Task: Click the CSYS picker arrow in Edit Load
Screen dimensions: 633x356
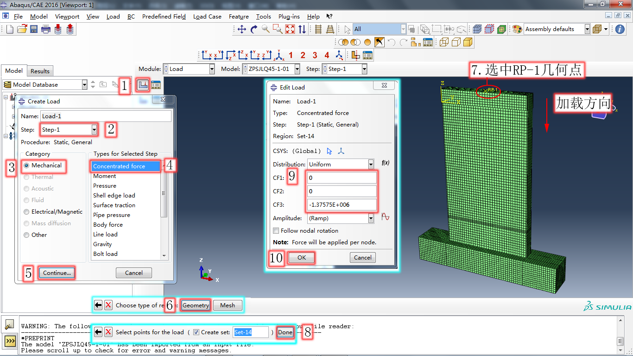Action: pyautogui.click(x=329, y=151)
